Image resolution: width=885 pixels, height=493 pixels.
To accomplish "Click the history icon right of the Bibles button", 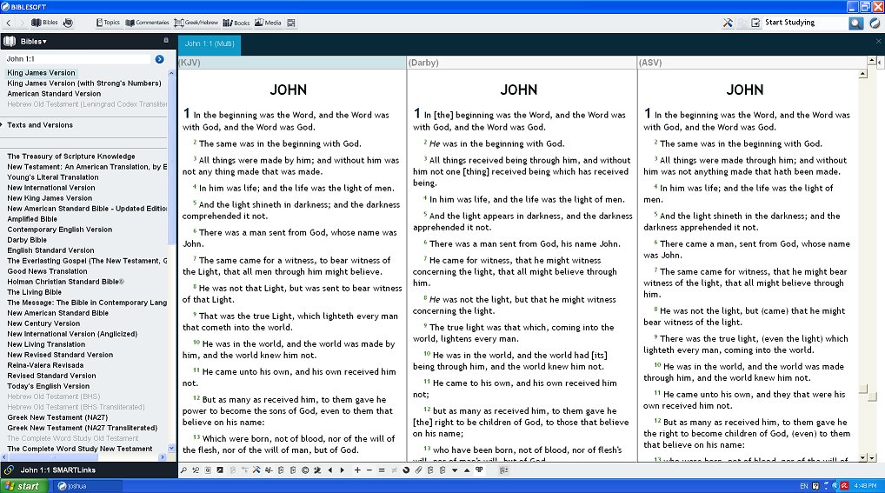I will [x=68, y=23].
